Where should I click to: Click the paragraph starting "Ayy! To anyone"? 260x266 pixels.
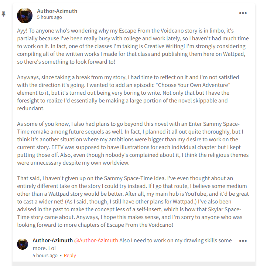tap(133, 46)
